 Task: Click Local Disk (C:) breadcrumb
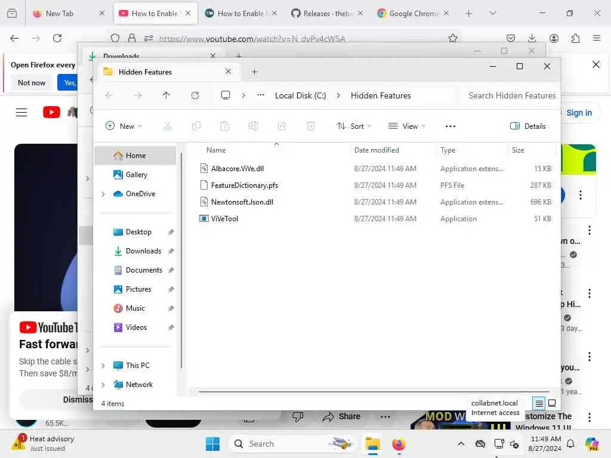[x=301, y=95]
